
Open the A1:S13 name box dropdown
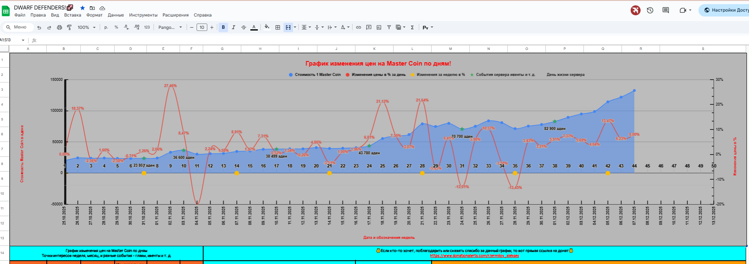click(23, 40)
